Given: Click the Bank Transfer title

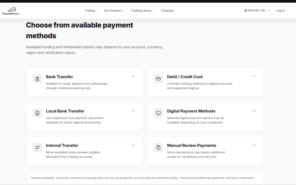Looking at the screenshot, I should (x=59, y=77).
